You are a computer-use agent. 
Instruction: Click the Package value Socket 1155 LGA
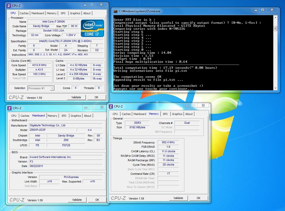click(x=54, y=30)
